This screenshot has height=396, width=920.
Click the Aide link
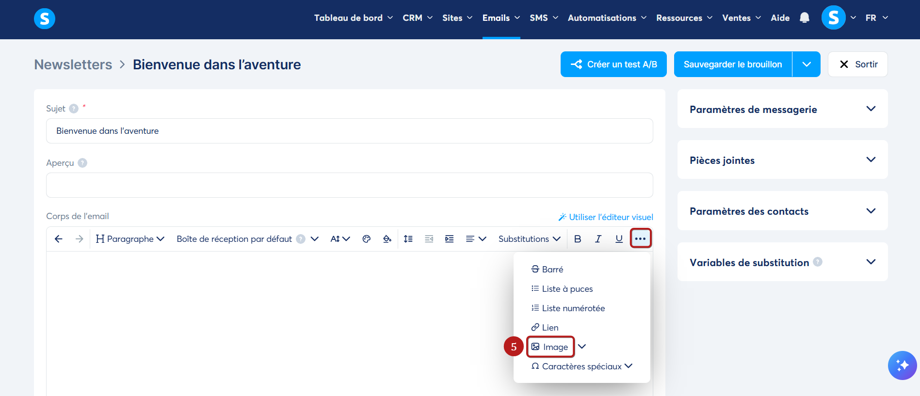pos(780,18)
